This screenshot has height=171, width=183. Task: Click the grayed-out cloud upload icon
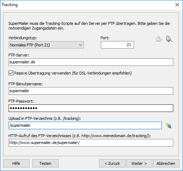[x=159, y=39]
